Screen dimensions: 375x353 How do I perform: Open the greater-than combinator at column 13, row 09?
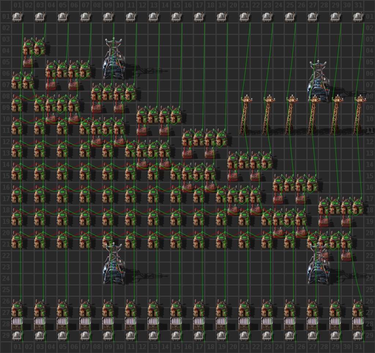[x=153, y=114]
